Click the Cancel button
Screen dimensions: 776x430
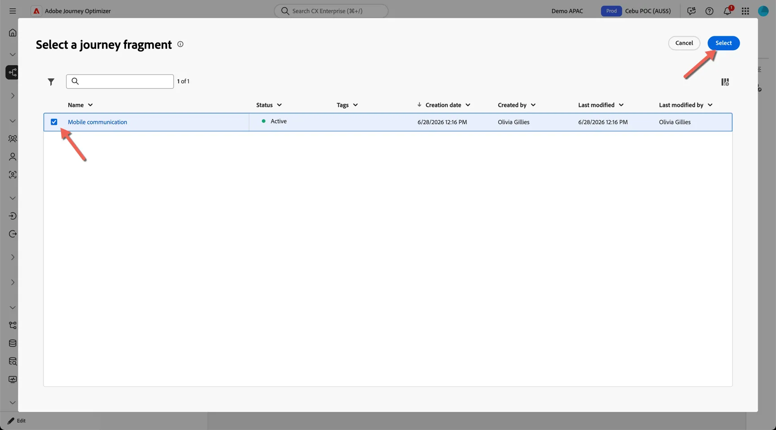684,43
